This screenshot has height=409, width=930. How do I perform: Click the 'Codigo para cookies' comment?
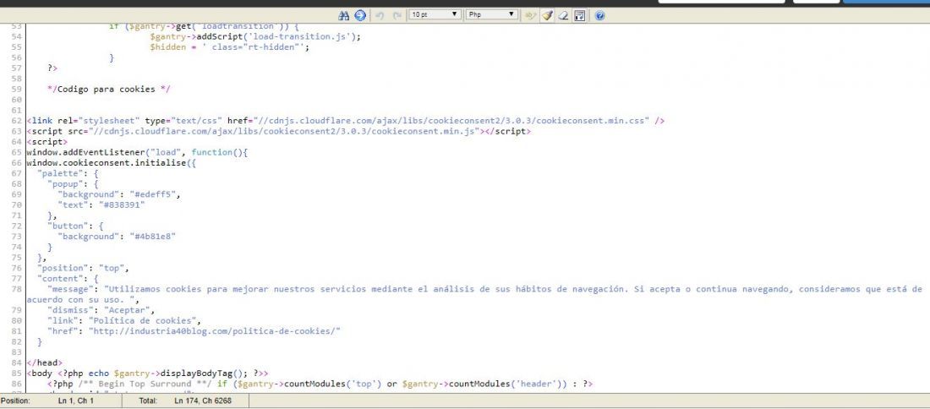[109, 89]
